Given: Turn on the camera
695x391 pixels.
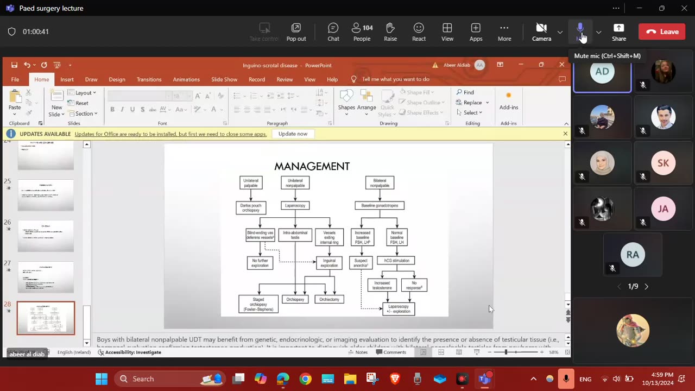Looking at the screenshot, I should [x=541, y=32].
